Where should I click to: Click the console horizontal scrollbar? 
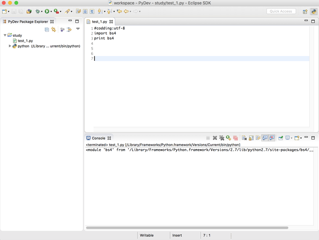[187, 228]
